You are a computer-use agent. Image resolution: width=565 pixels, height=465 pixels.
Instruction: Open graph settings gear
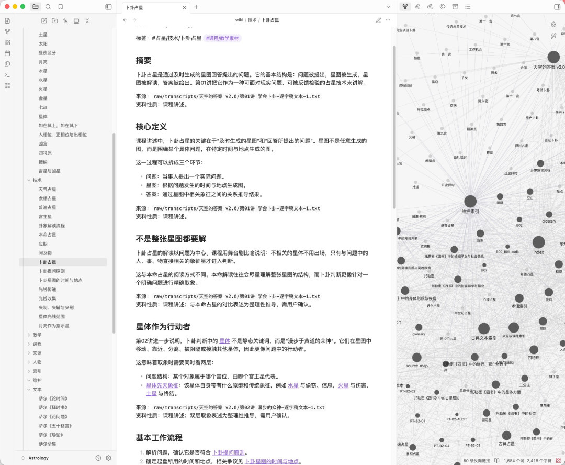(x=553, y=24)
